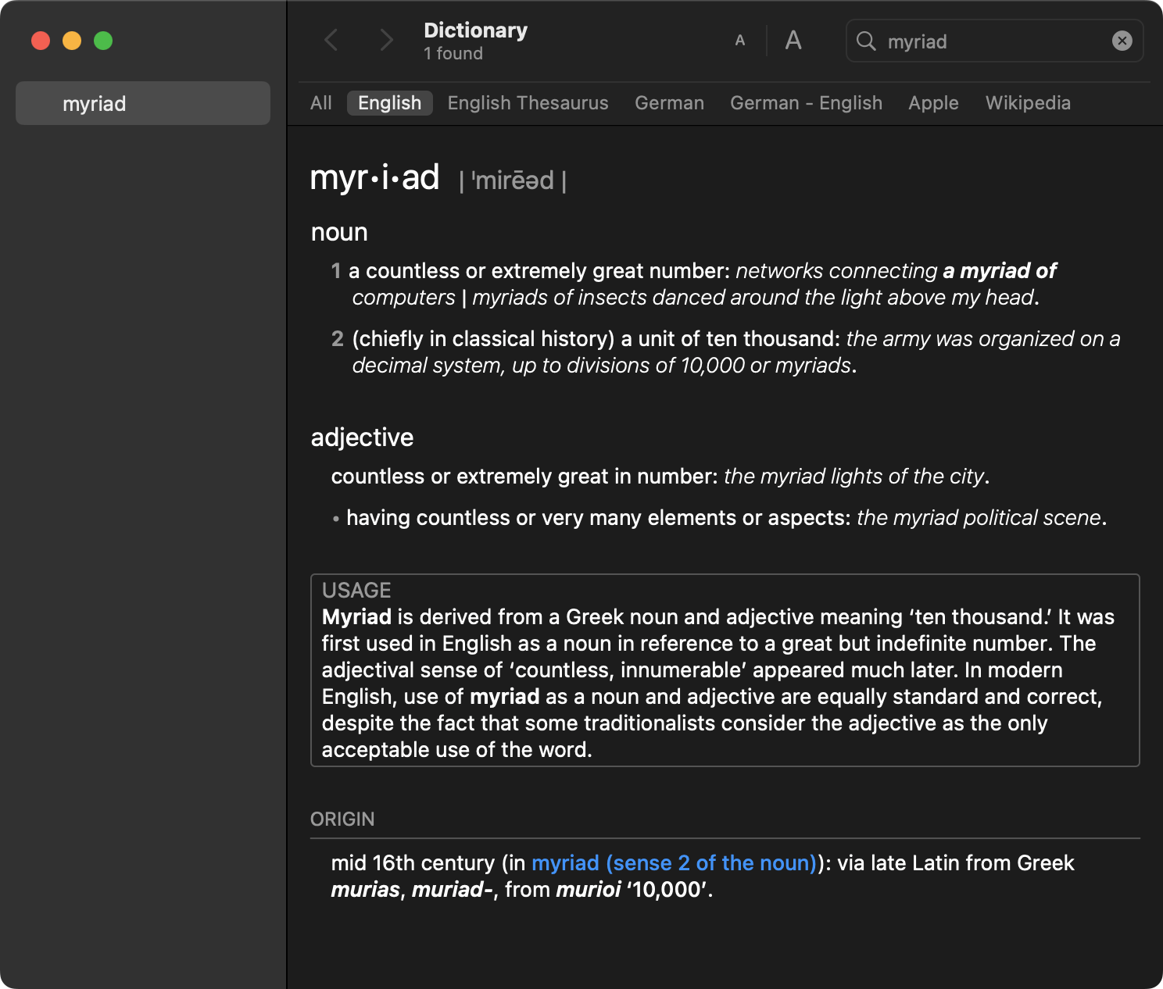Click the yellow minimize window button
Image resolution: width=1163 pixels, height=989 pixels.
(72, 41)
